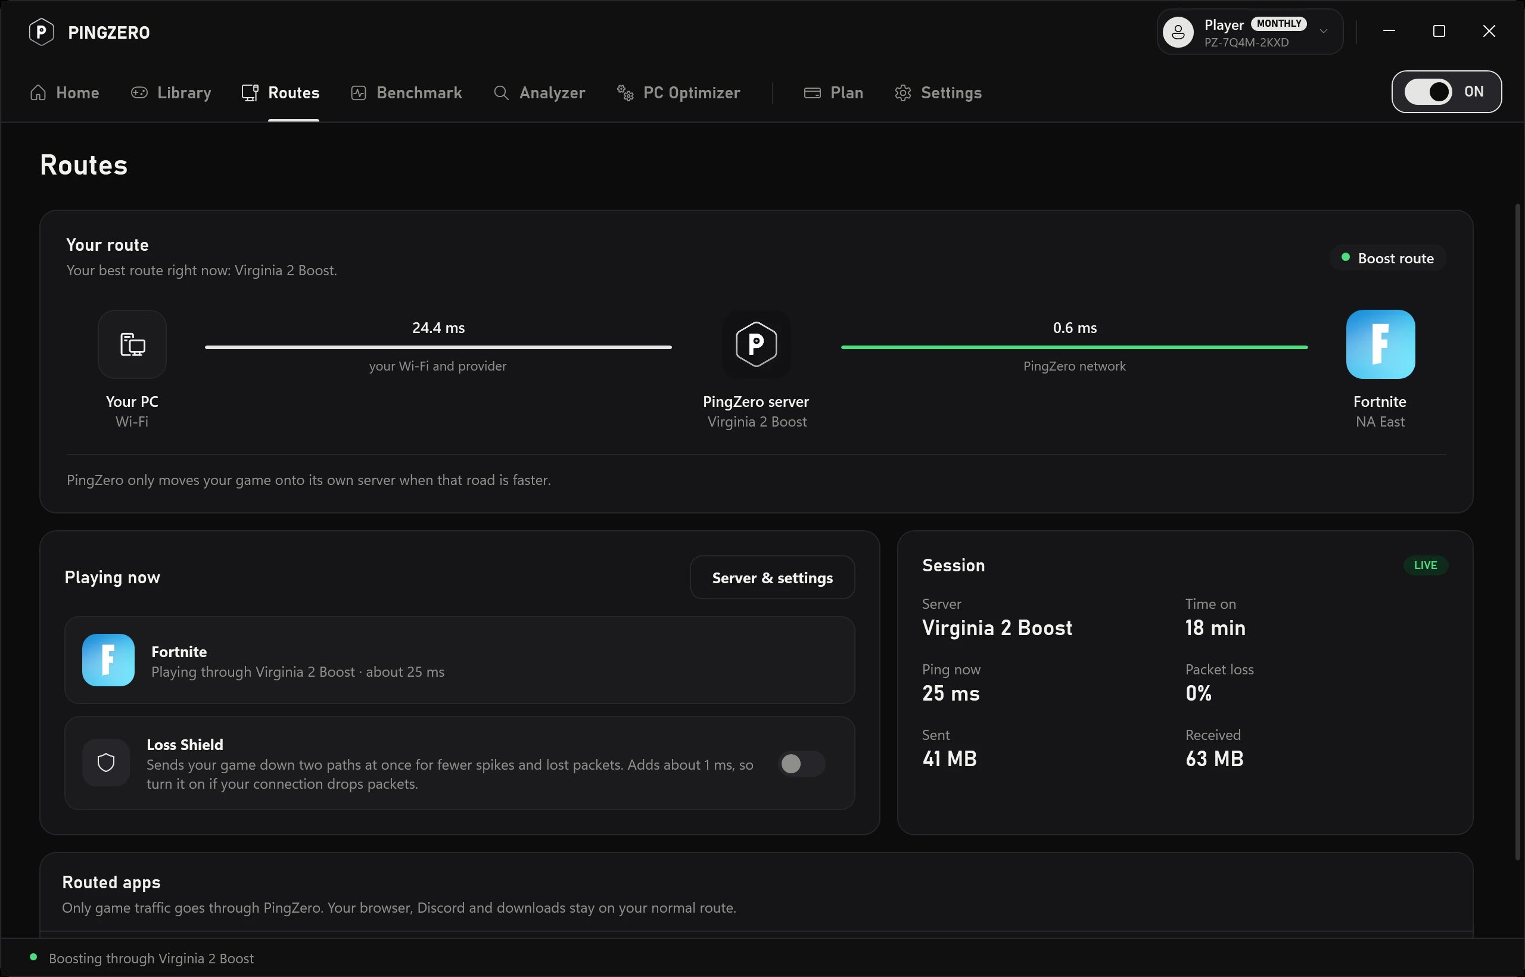This screenshot has width=1525, height=977.
Task: Click the 41 MB sent value
Action: click(x=949, y=758)
